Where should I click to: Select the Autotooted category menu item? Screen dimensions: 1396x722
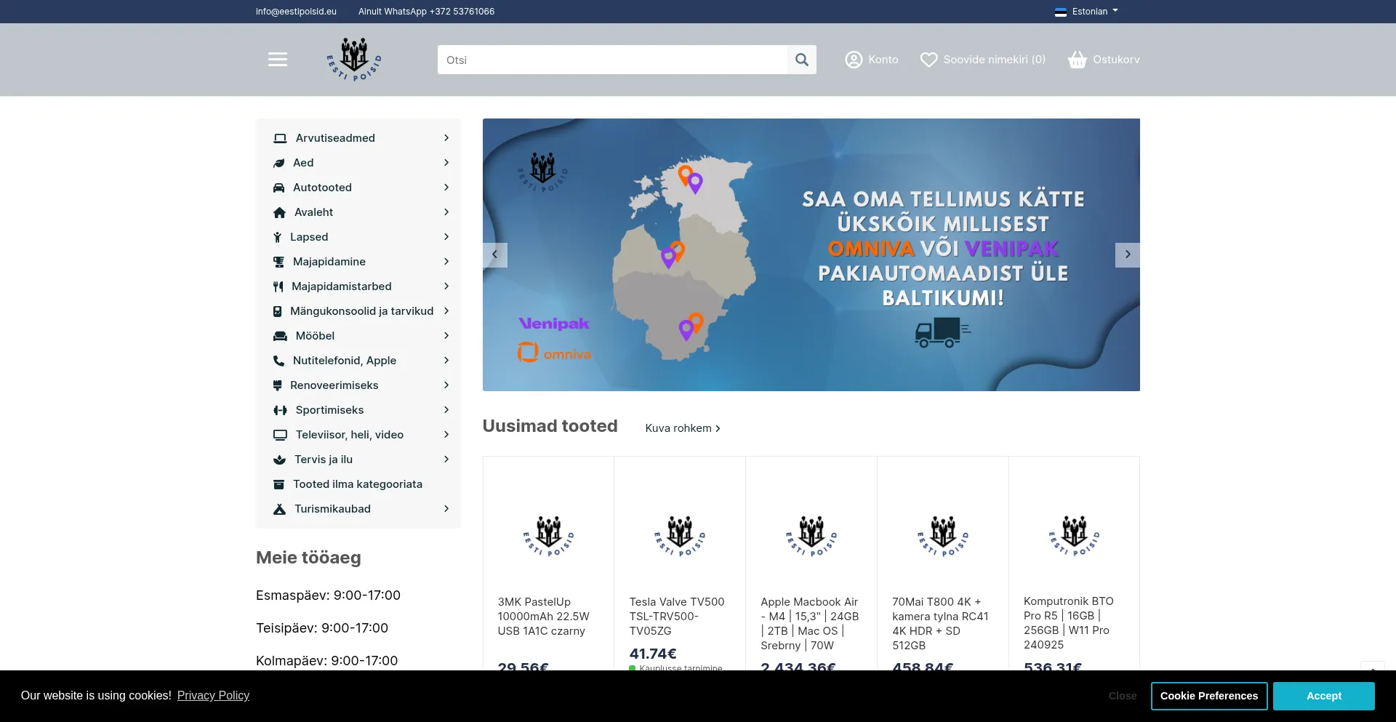pyautogui.click(x=322, y=188)
